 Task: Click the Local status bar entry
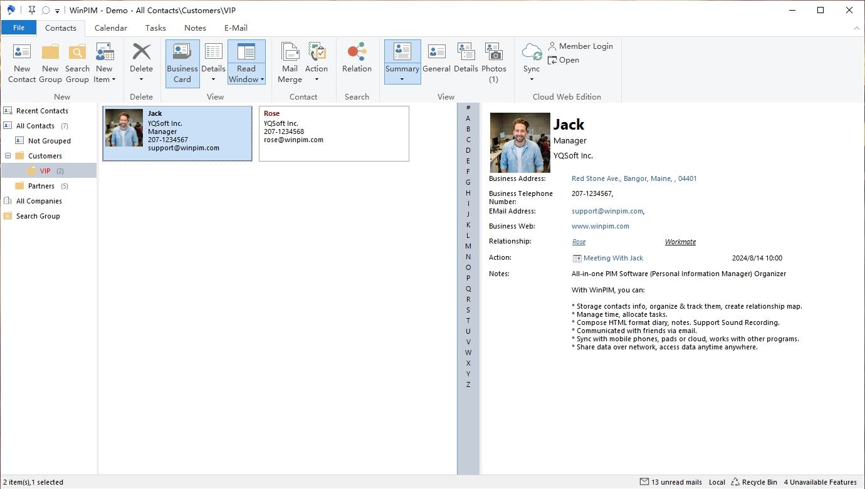pos(717,482)
